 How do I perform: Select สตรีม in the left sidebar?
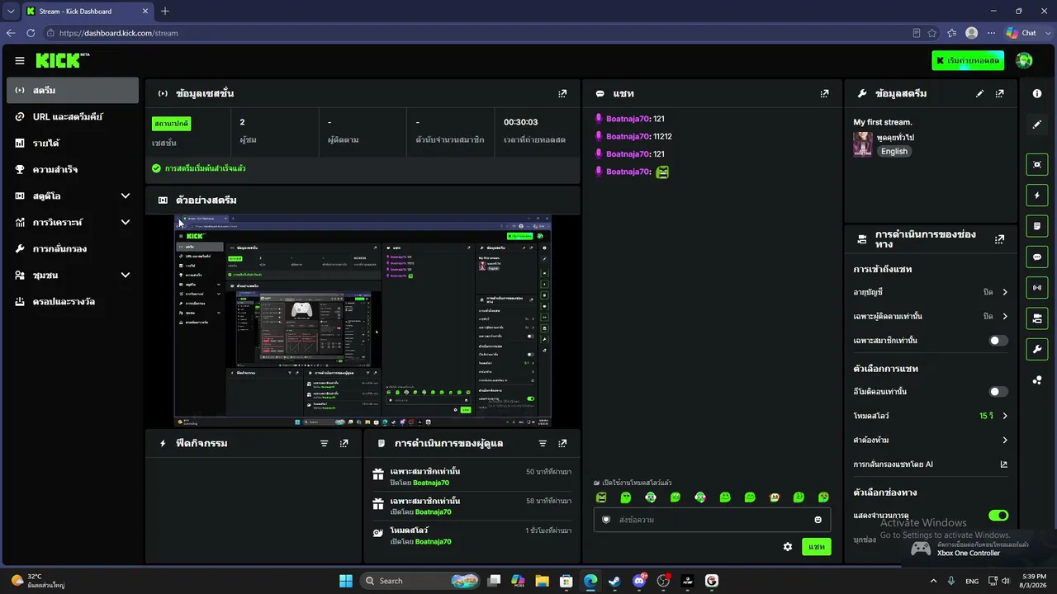73,90
